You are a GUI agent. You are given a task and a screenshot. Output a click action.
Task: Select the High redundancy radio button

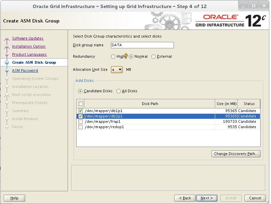click(x=113, y=57)
